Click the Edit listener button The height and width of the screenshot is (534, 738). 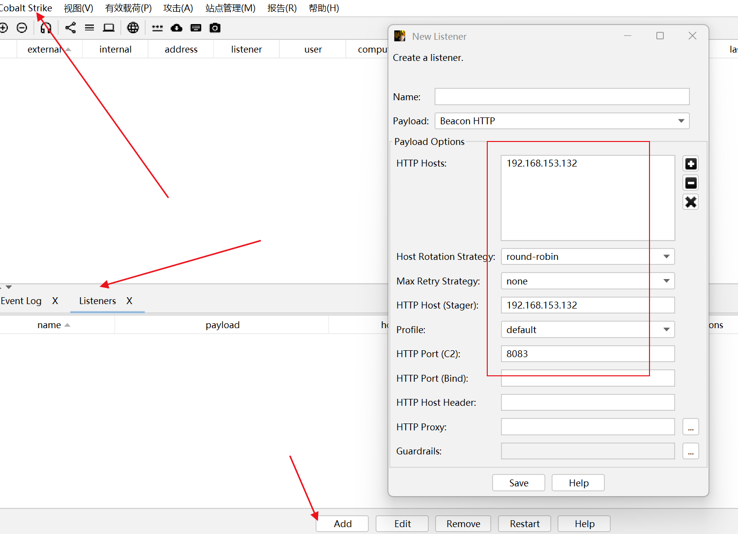[403, 524]
